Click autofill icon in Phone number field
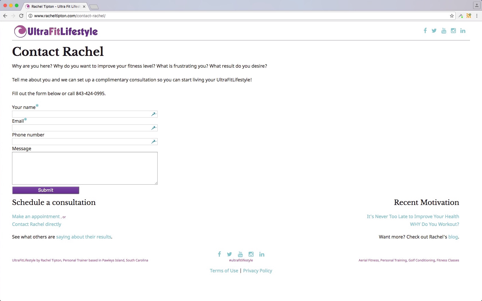 pos(154,142)
